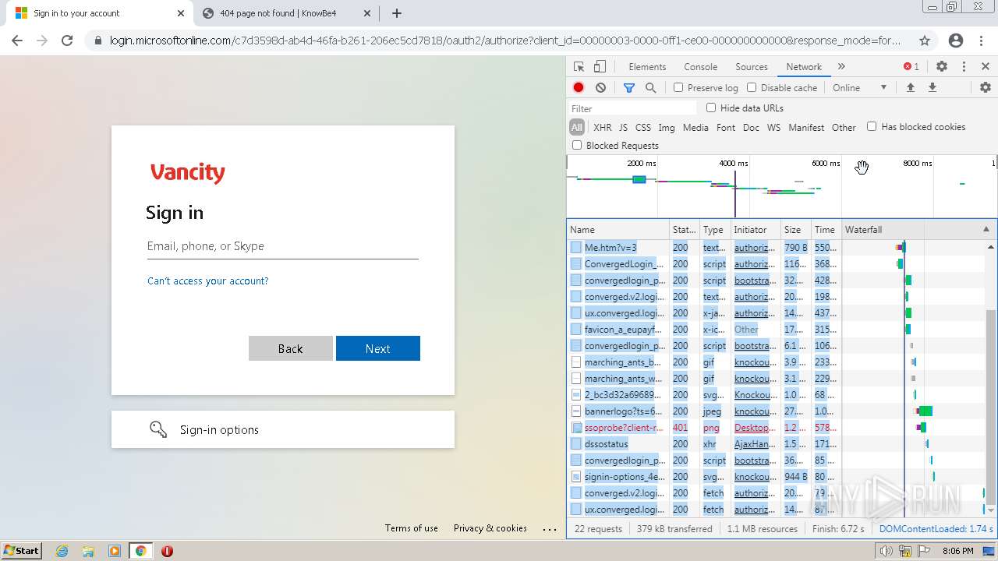Open Privacy & cookies link
The height and width of the screenshot is (561, 998).
pos(490,528)
